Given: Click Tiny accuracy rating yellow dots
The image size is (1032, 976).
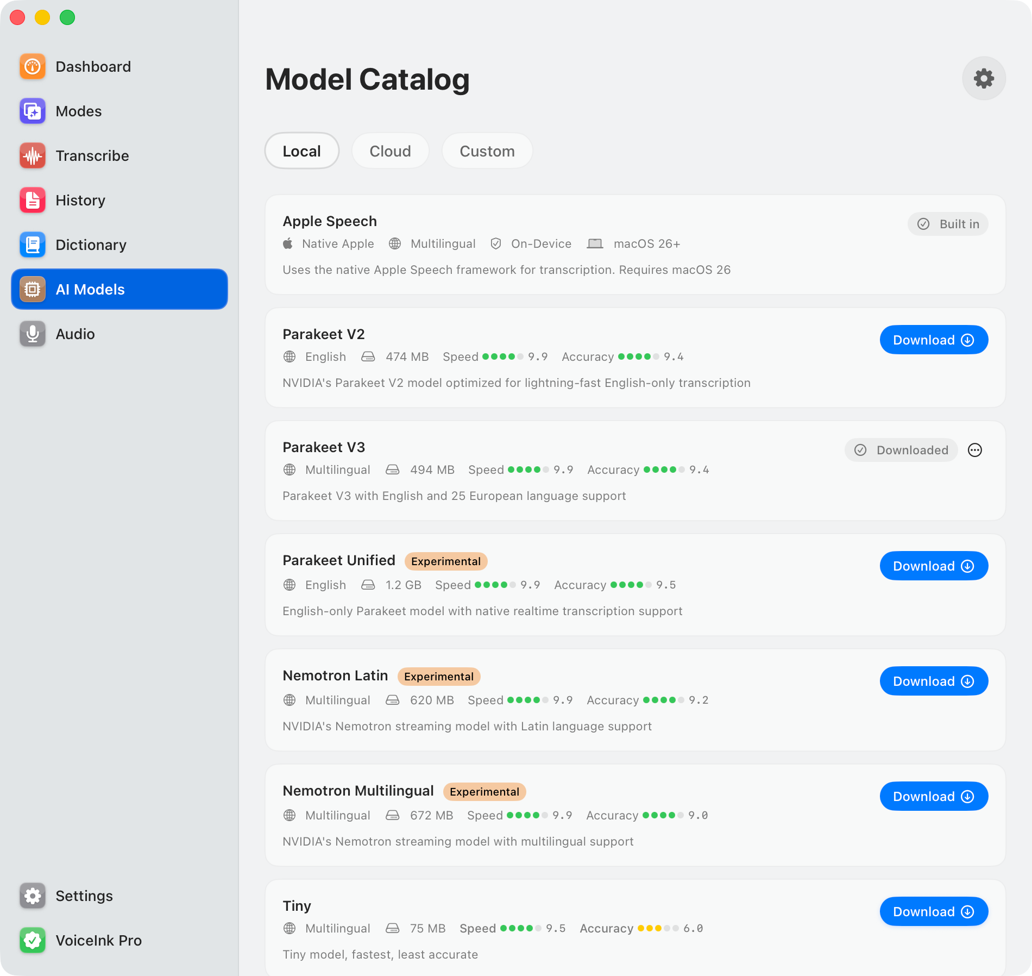Looking at the screenshot, I should 658,928.
